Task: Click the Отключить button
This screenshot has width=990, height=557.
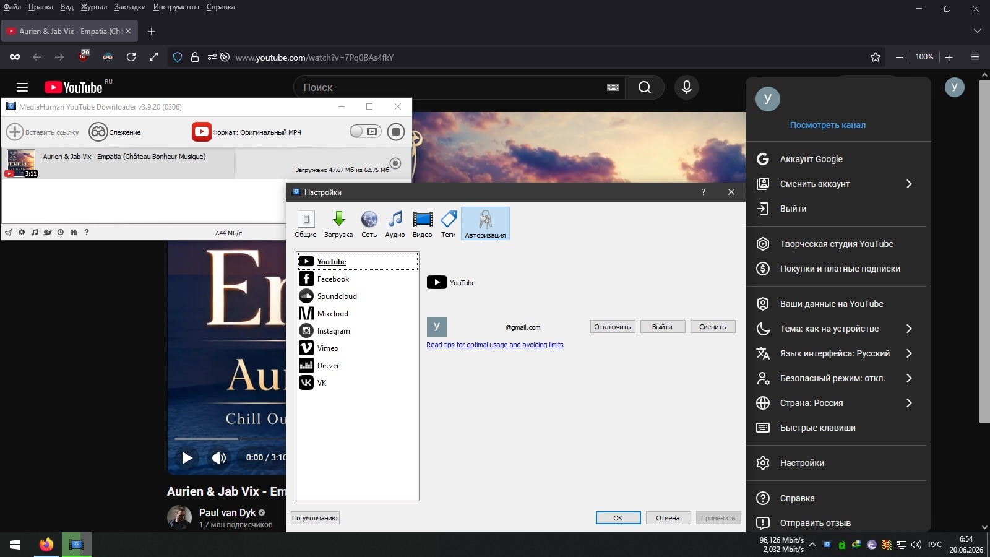Action: 613,327
